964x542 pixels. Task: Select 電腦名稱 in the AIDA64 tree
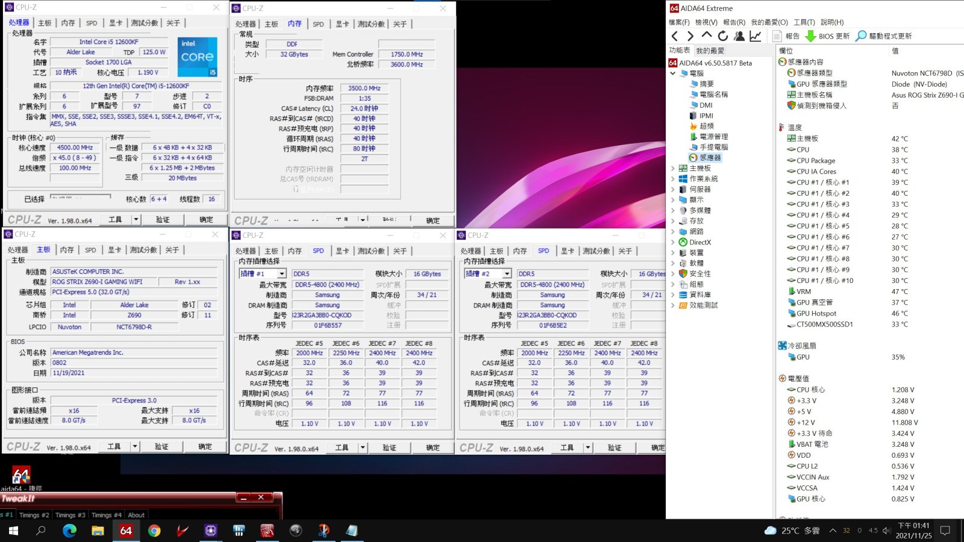713,95
